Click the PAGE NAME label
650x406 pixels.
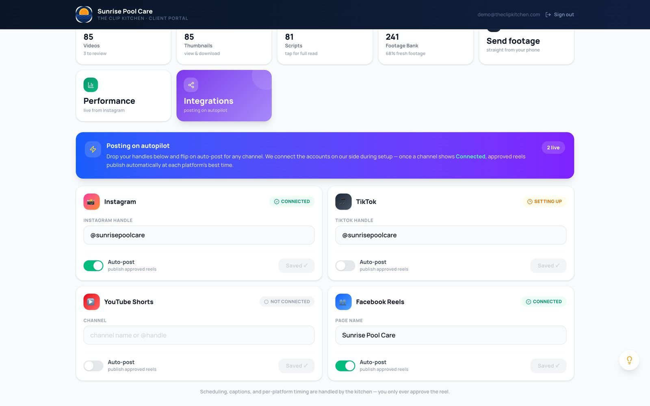point(349,321)
